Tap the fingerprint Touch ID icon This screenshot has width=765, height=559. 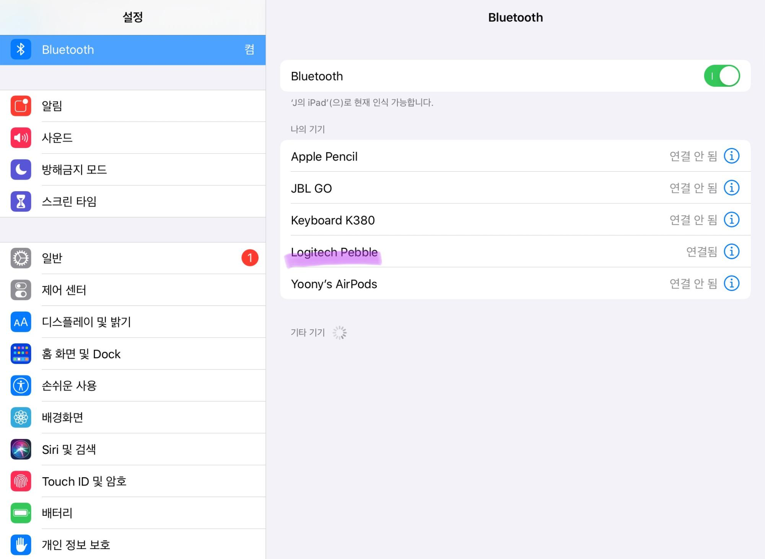tap(21, 481)
